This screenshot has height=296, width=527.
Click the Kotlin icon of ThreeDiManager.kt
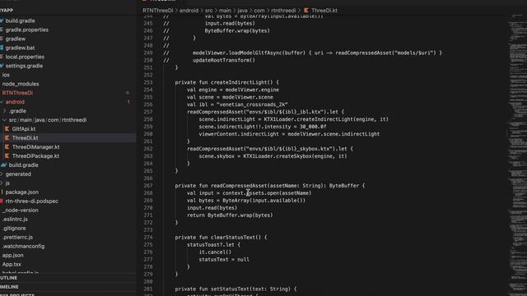7,147
